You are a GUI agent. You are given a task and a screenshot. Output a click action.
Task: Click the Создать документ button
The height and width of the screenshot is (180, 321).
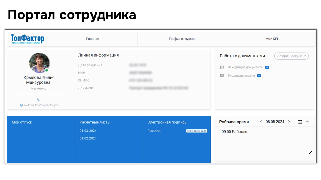pos(291,56)
